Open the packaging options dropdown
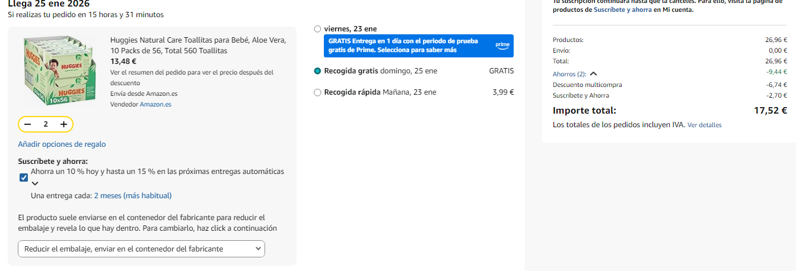 tap(141, 249)
